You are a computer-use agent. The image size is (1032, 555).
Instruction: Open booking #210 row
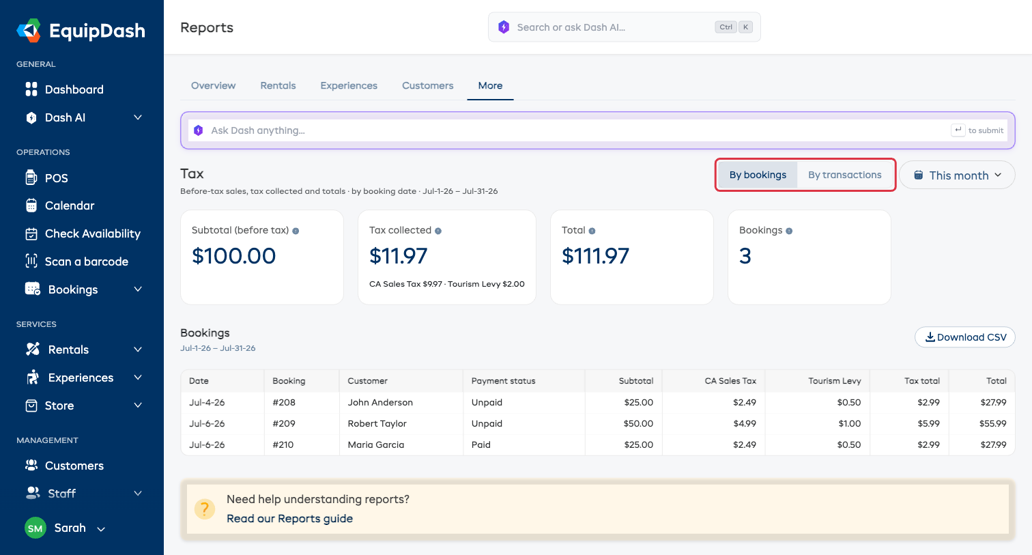[x=598, y=444]
